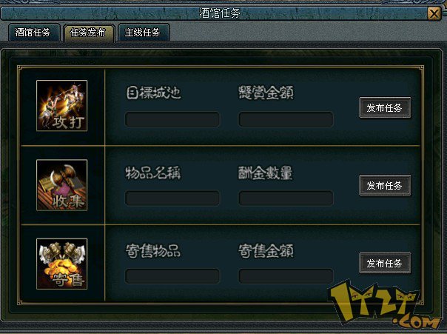447x334 pixels.
Task: Select the 寄售金額 input field
Action: point(286,275)
